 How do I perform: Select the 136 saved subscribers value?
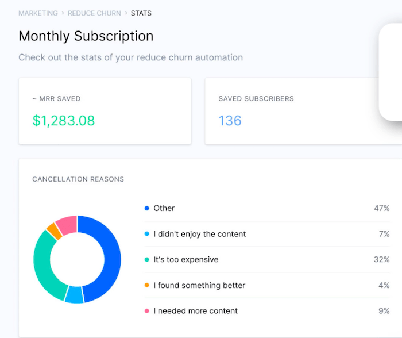(x=230, y=121)
